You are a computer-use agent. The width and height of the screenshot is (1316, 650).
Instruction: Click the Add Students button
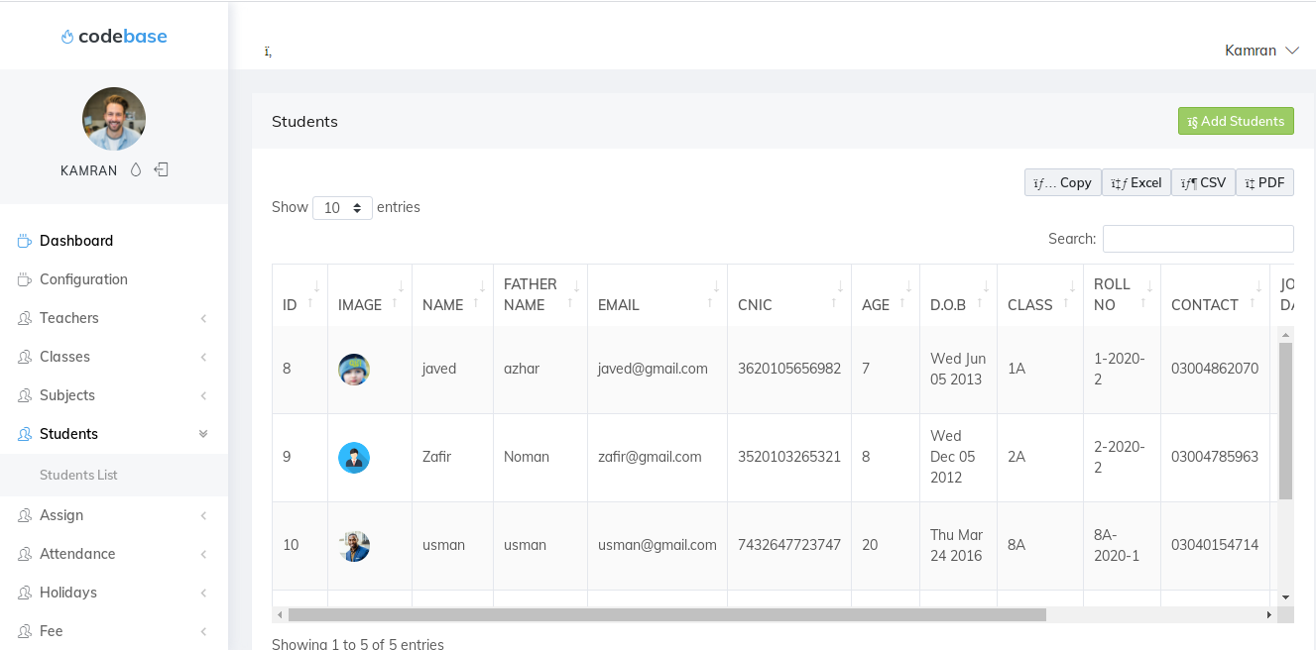click(1236, 121)
